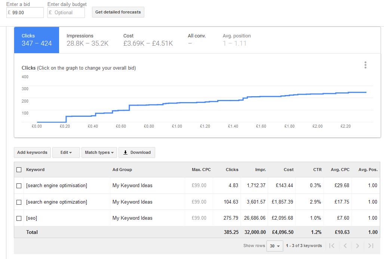Select the [seo] keyword checkbox
The image size is (384, 259).
tap(19, 218)
